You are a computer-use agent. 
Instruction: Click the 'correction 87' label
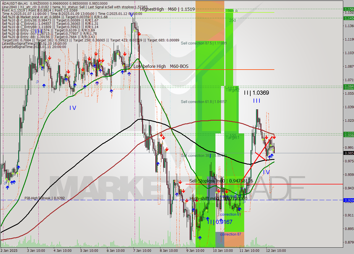point(231,234)
